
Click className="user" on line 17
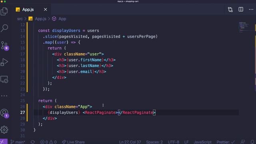click(83, 54)
